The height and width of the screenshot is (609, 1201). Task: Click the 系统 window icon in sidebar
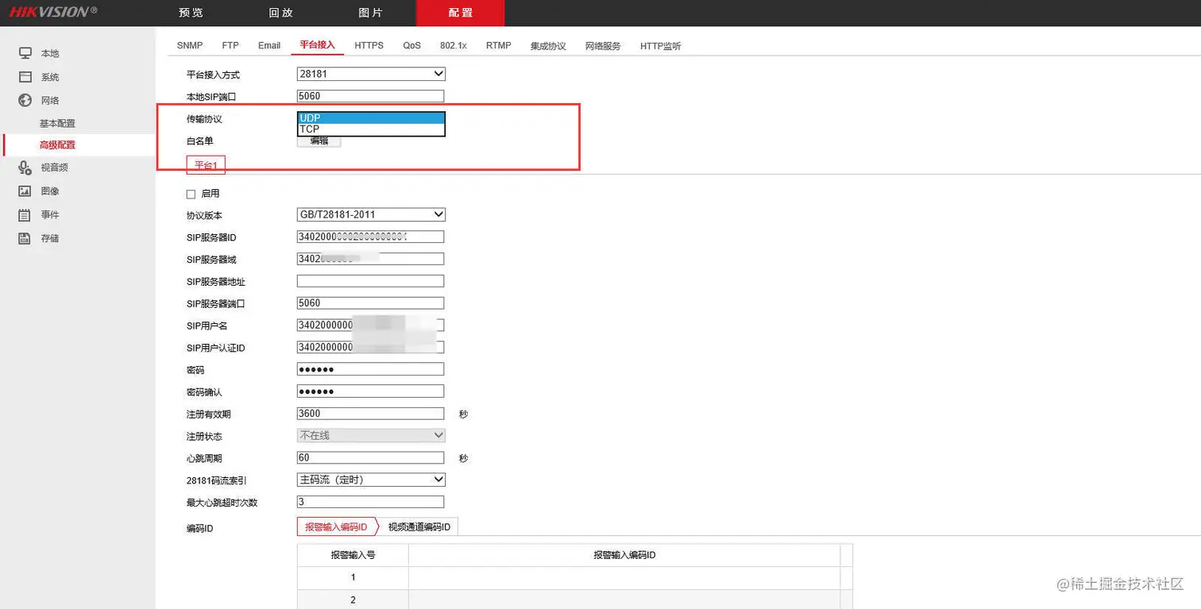click(25, 77)
